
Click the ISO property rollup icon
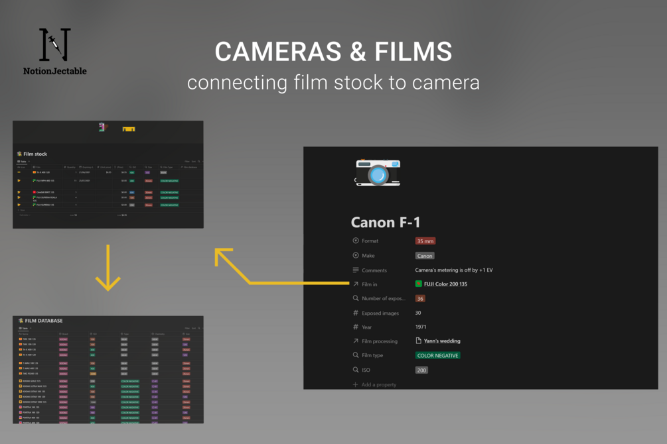(x=356, y=370)
